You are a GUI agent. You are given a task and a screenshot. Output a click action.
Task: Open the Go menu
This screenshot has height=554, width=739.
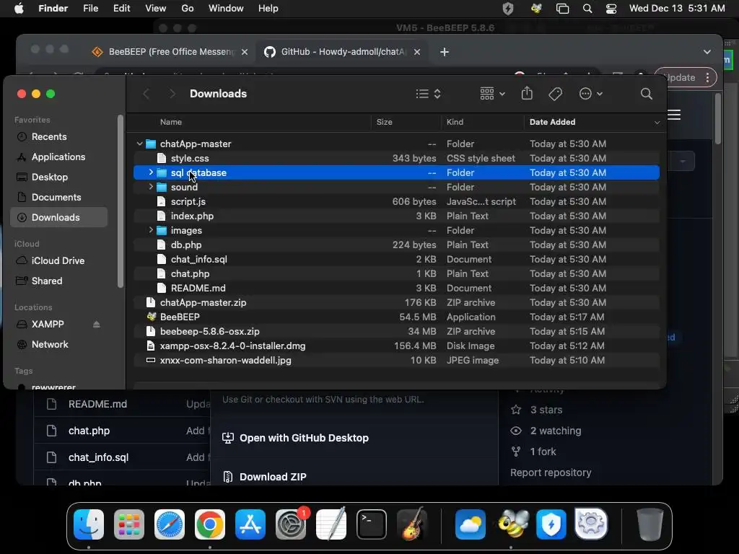coord(188,9)
